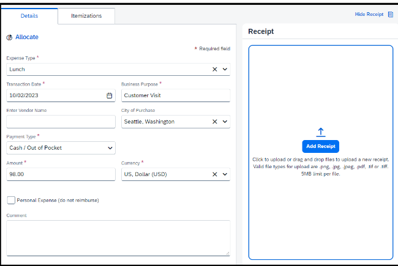Click the Allocate pie chart icon
Image resolution: width=398 pixels, height=266 pixels.
tap(9, 37)
